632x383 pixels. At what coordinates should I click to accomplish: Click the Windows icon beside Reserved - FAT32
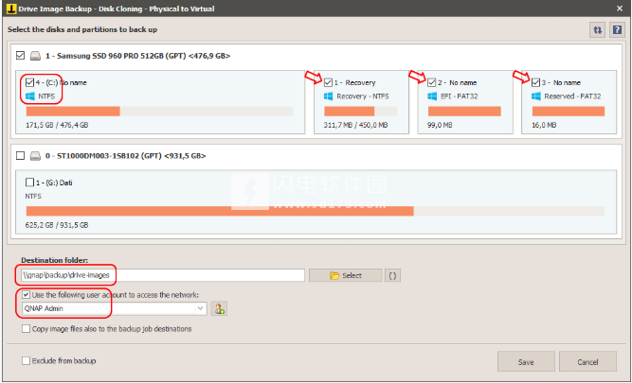tap(537, 96)
